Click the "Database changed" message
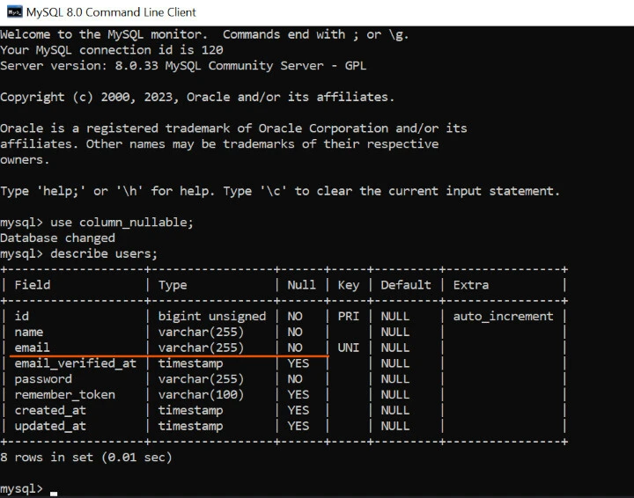The image size is (634, 498). 57,238
